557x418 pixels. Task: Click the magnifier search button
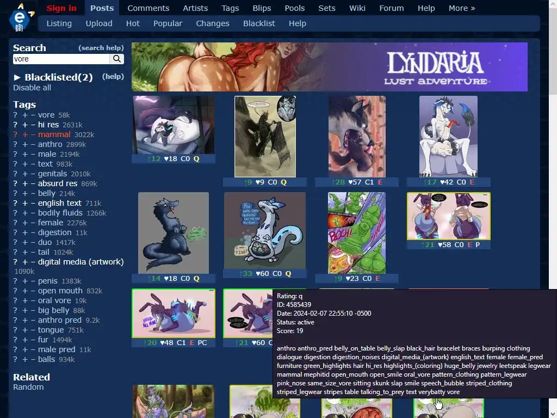pyautogui.click(x=117, y=59)
